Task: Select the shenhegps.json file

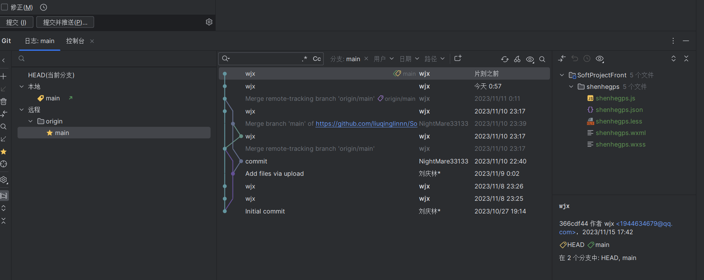Action: [x=619, y=110]
